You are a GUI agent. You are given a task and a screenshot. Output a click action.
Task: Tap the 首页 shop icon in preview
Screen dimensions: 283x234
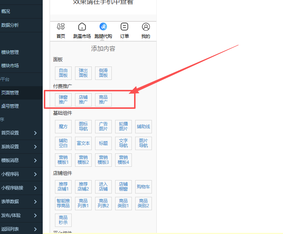click(x=61, y=27)
